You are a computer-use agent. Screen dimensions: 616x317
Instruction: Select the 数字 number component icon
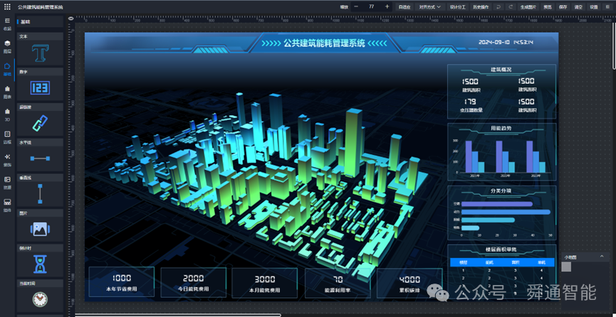coord(40,87)
